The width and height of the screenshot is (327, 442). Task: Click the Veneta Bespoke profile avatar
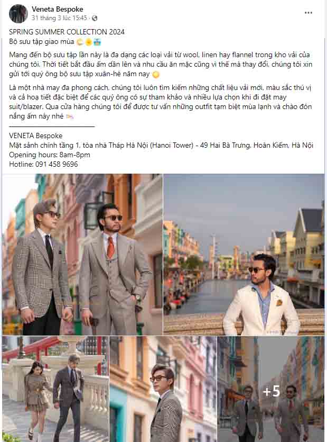tap(18, 14)
